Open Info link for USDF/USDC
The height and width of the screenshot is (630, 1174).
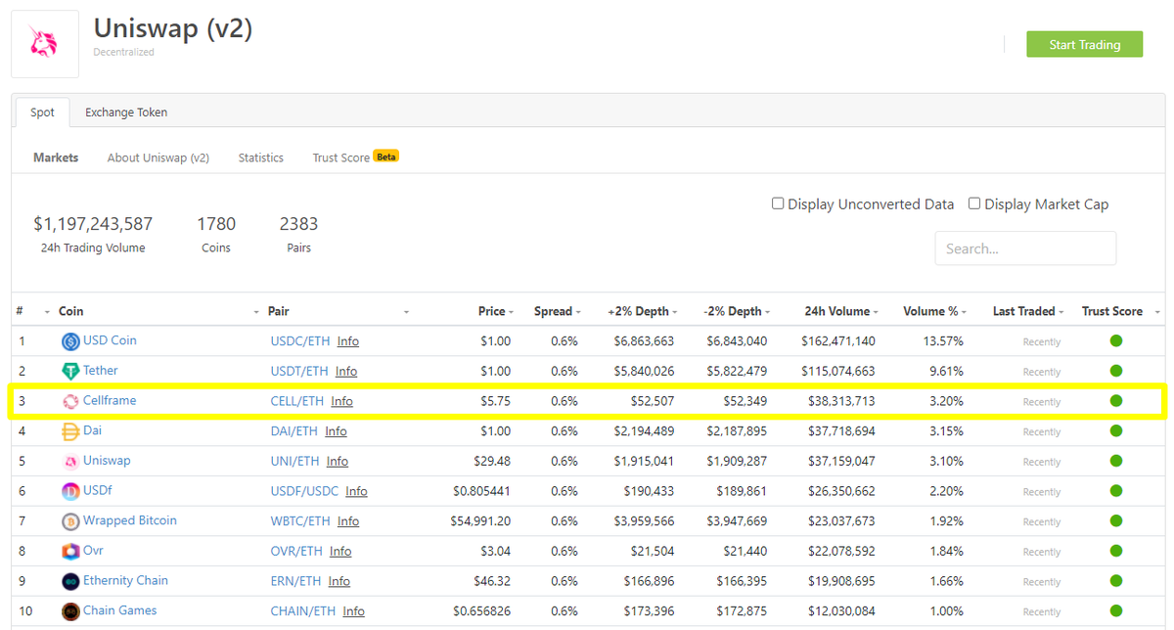pos(356,491)
